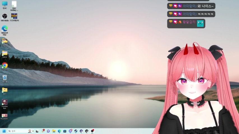Open the Recycle Bin
Viewport: 239px width, 134px height.
[4, 79]
